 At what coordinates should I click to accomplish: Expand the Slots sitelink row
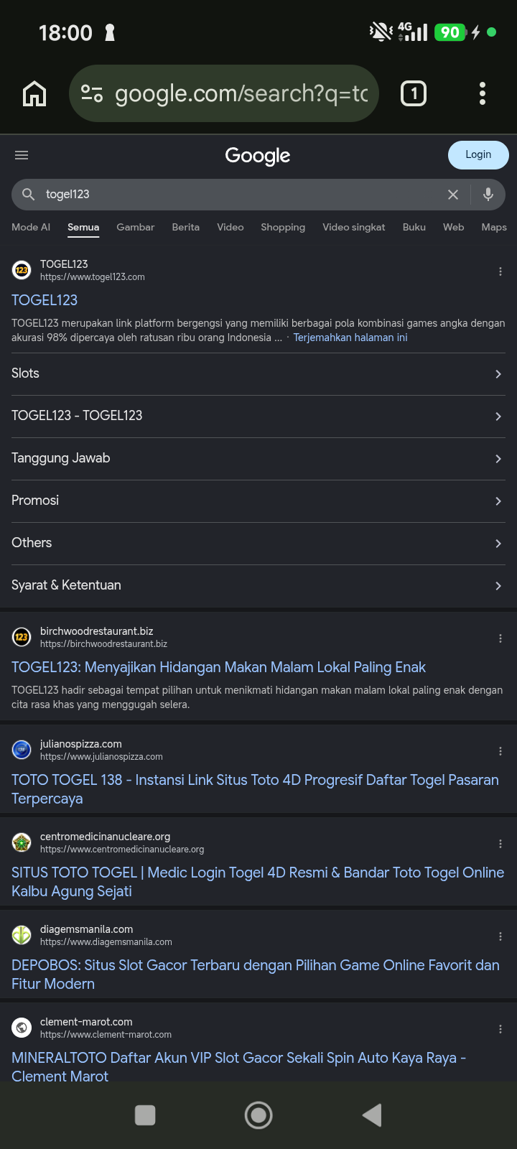258,373
